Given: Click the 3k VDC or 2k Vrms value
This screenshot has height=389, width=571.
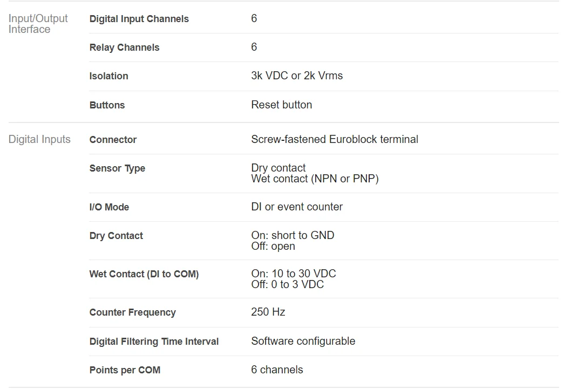Looking at the screenshot, I should pos(297,76).
